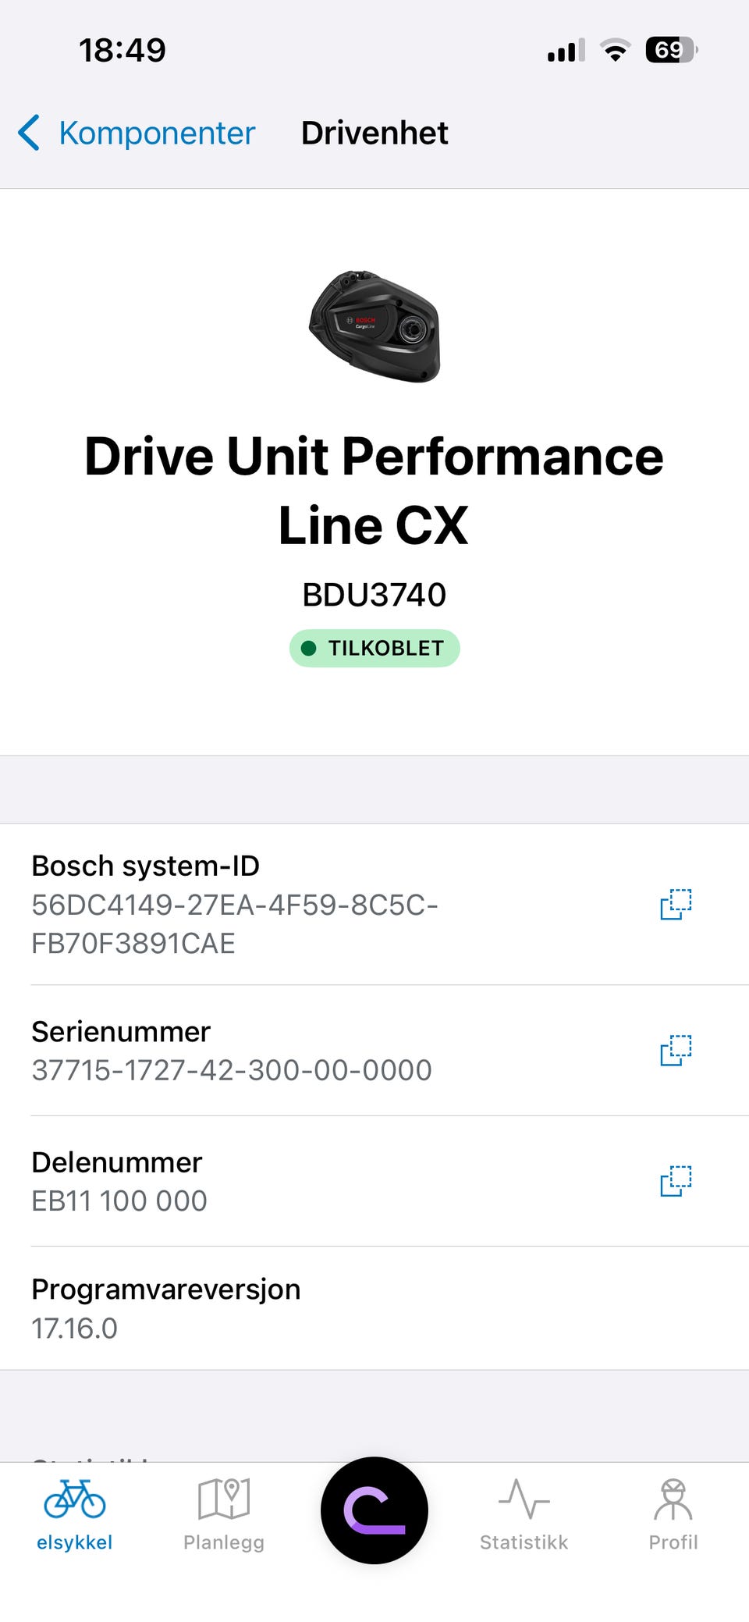Tap the battery indicator in status bar
This screenshot has height=1622, width=749.
[x=671, y=50]
